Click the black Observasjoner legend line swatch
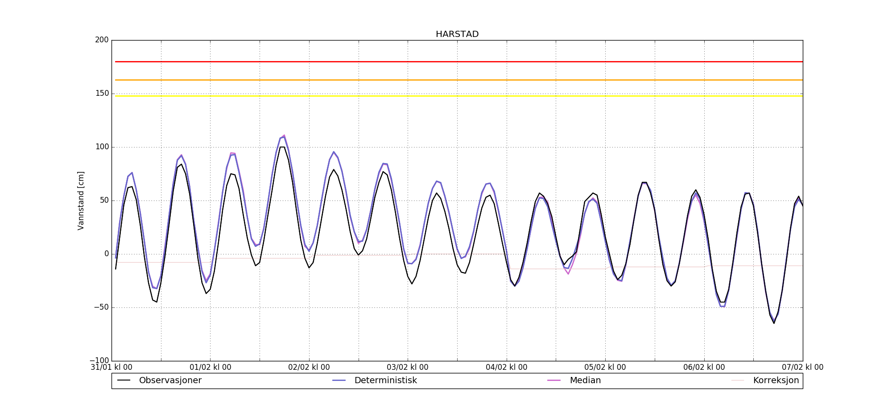The width and height of the screenshot is (892, 401). pos(124,381)
